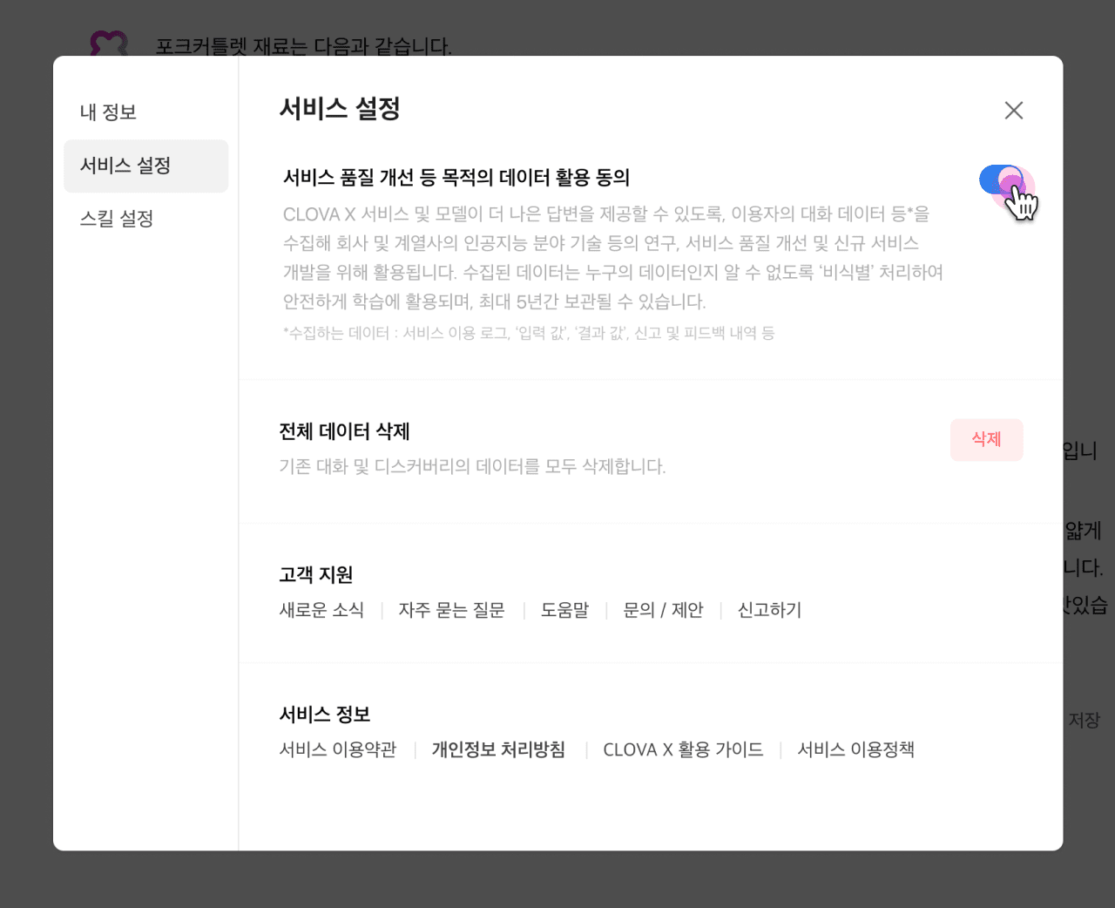Click the 고객 지원 section heading
The image size is (1115, 908).
(315, 575)
